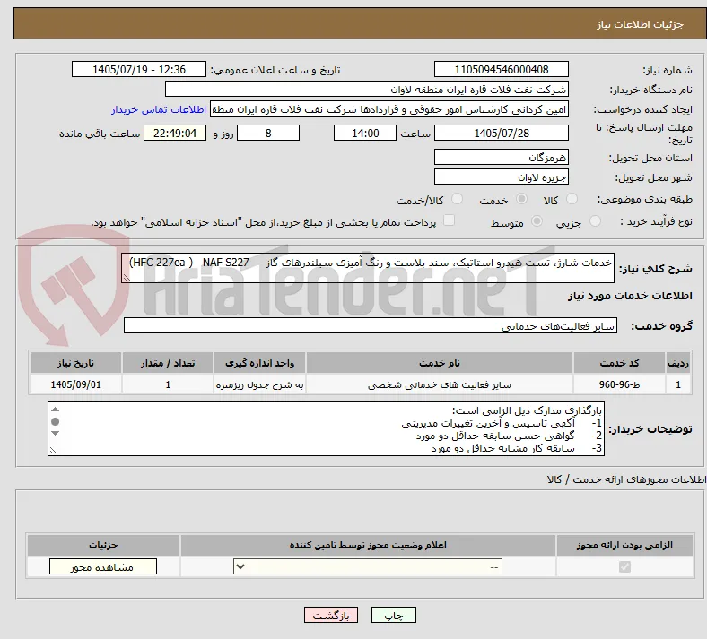This screenshot has height=639, width=707.
Task: Click the تعداد / مقدار column header
Action: [x=168, y=363]
